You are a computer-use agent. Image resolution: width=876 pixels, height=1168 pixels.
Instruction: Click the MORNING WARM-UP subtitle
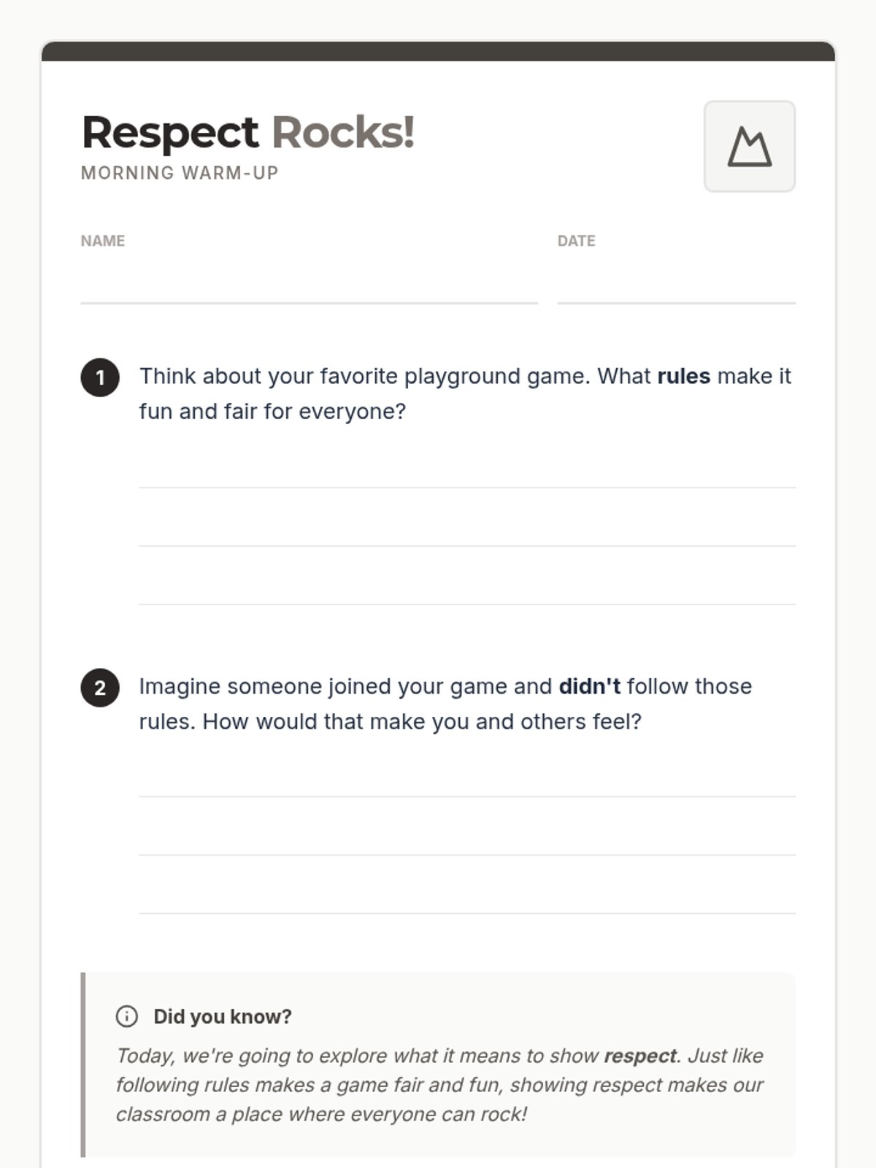(x=180, y=173)
